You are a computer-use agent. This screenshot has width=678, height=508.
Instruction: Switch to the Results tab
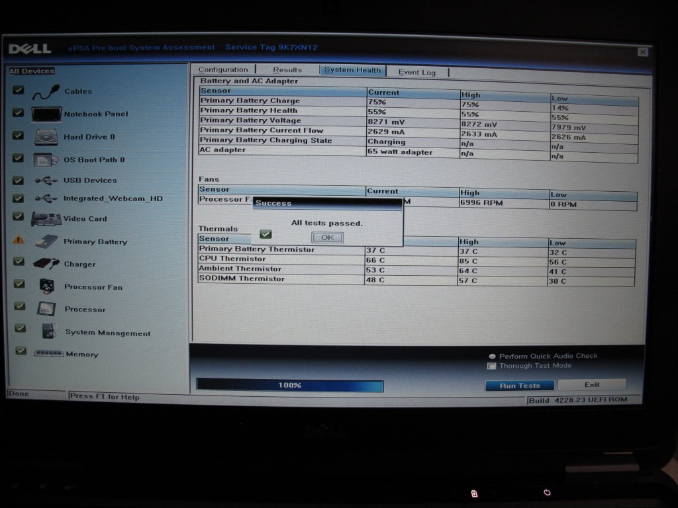[287, 69]
